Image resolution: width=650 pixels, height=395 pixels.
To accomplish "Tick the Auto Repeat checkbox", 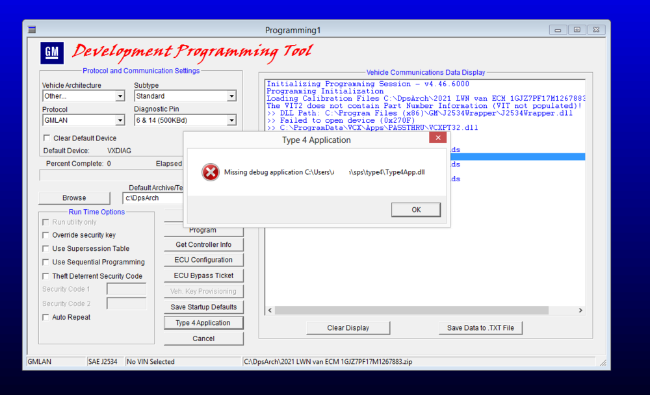I will click(x=45, y=317).
